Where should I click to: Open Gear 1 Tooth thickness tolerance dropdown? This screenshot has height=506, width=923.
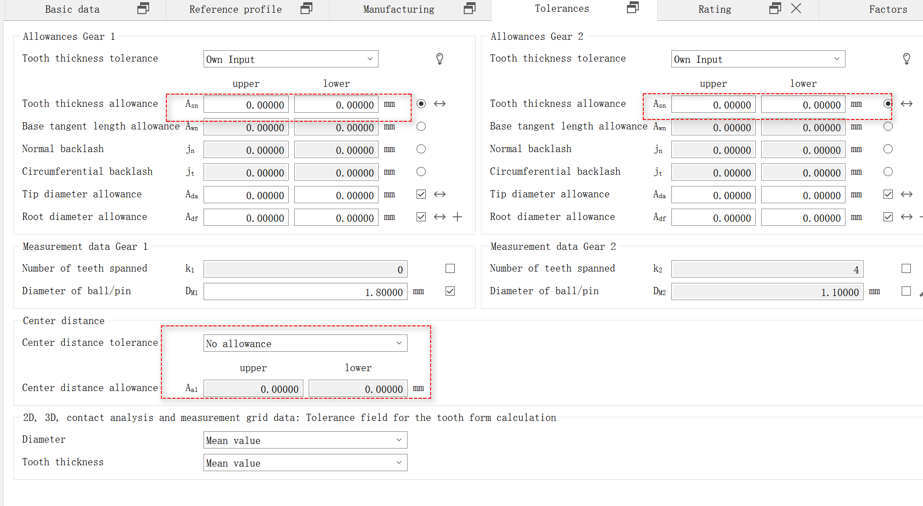[x=291, y=59]
